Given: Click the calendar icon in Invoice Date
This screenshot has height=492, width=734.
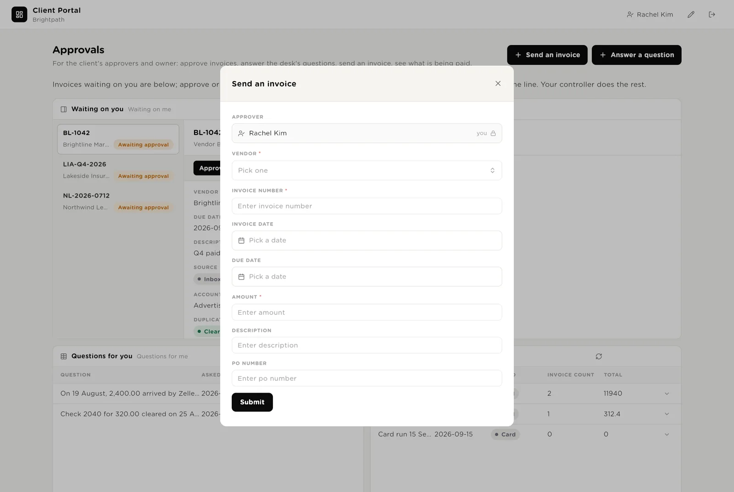Looking at the screenshot, I should [241, 241].
